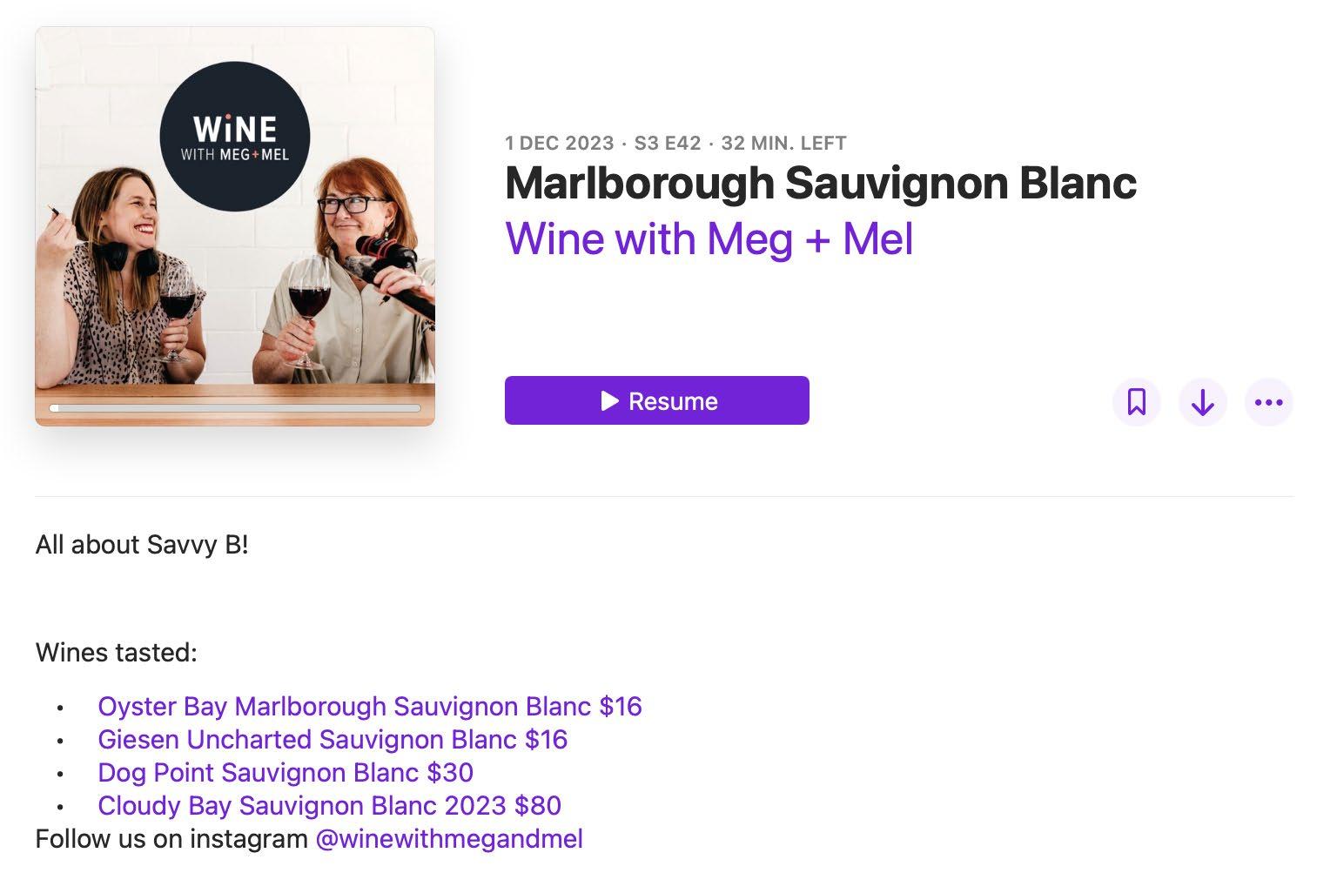The image size is (1337, 893).
Task: Click the playback progress bar on artwork
Action: (235, 407)
